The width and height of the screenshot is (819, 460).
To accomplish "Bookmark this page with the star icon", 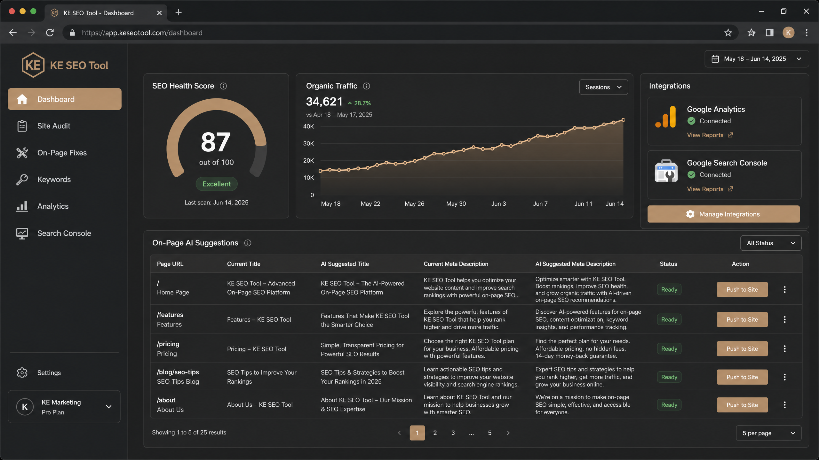I will (x=728, y=33).
